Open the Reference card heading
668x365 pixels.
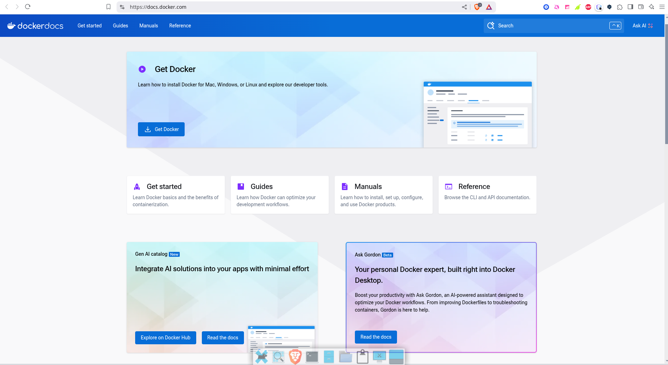(474, 187)
